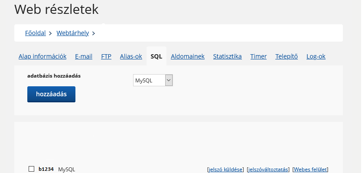The image size is (362, 173).
Task: Open the Timer tab
Action: (258, 56)
